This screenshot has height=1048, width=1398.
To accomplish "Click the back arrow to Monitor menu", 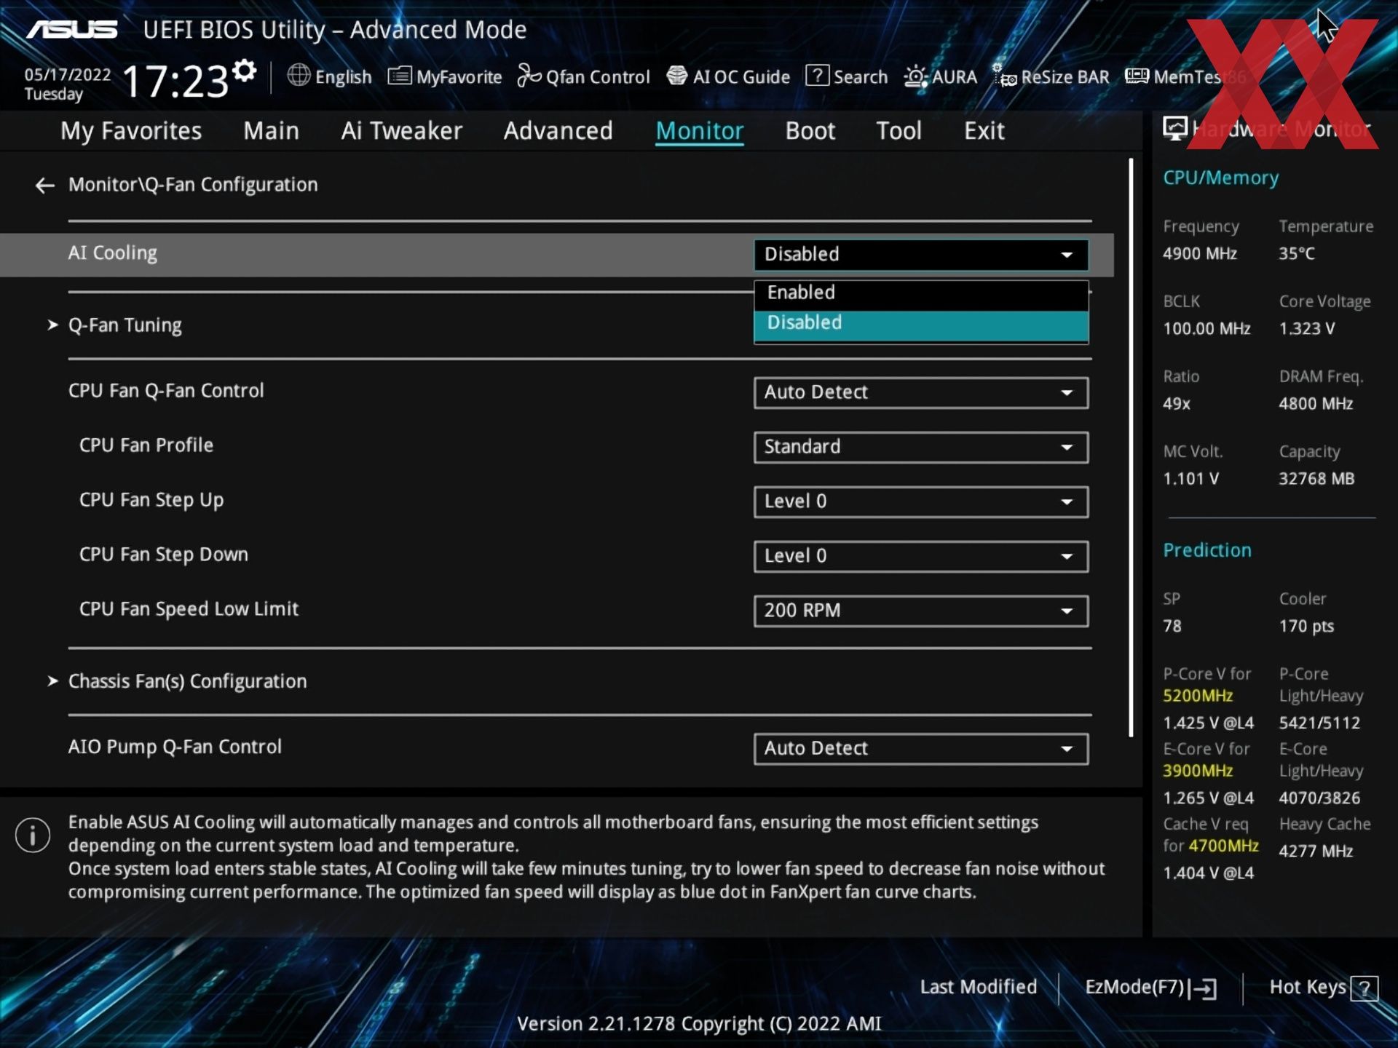I will point(45,186).
